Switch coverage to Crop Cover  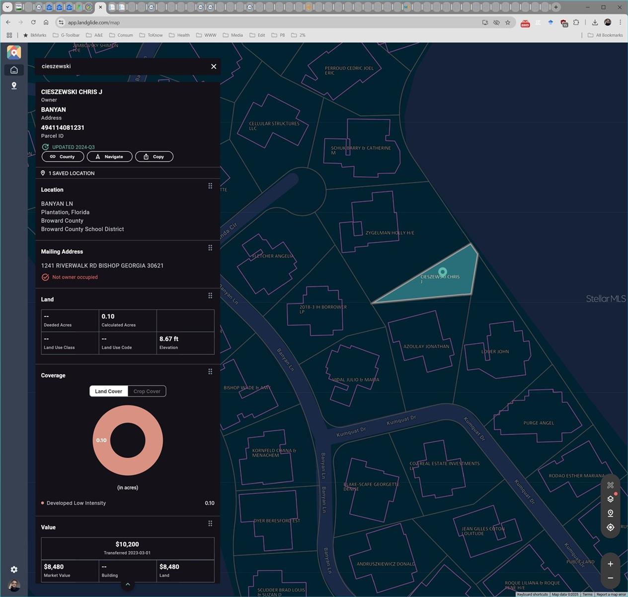coord(147,392)
